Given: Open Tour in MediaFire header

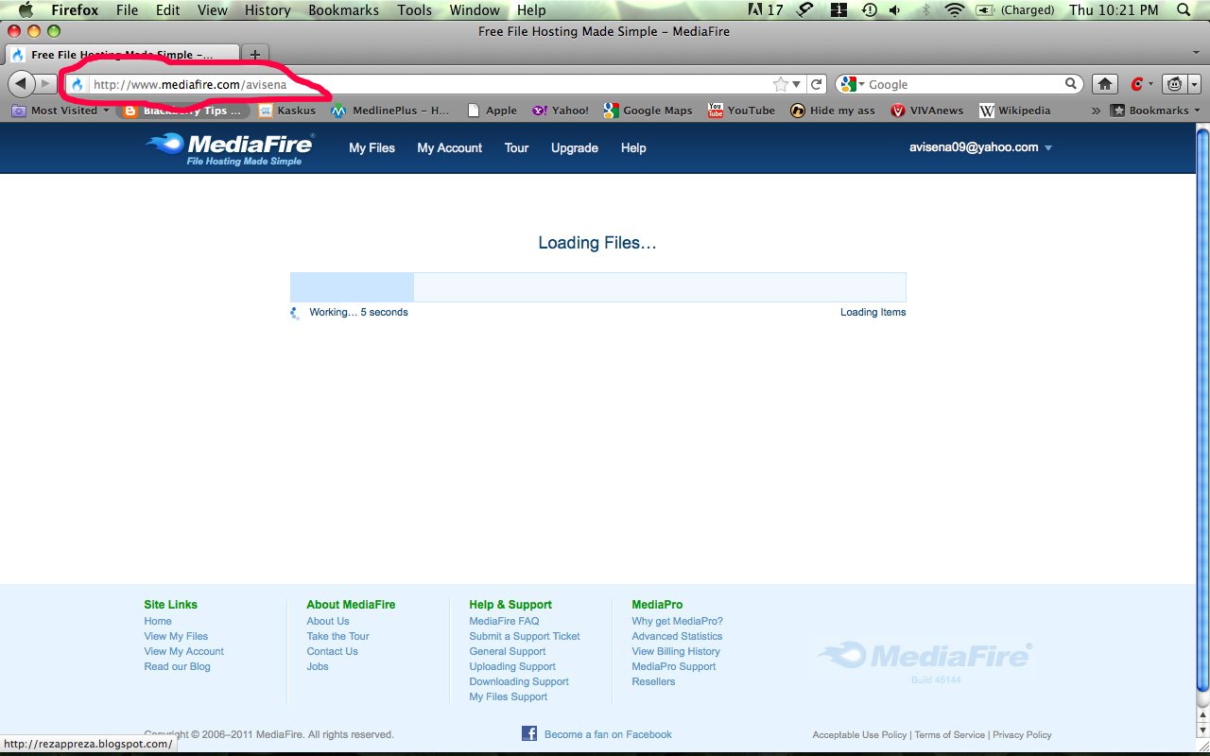Looking at the screenshot, I should pos(516,147).
